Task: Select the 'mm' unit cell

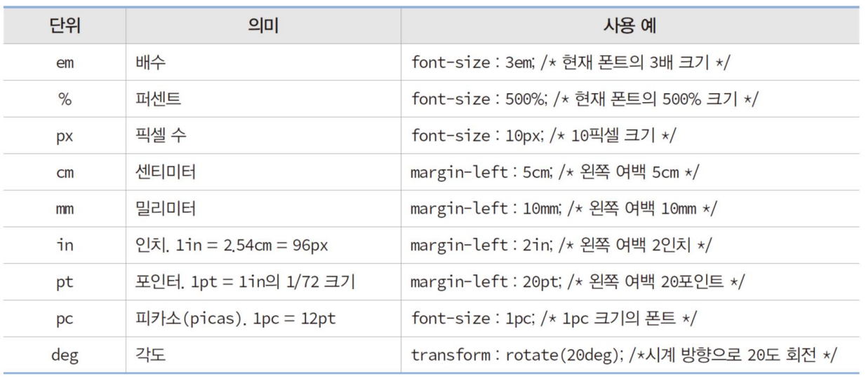Action: (65, 209)
